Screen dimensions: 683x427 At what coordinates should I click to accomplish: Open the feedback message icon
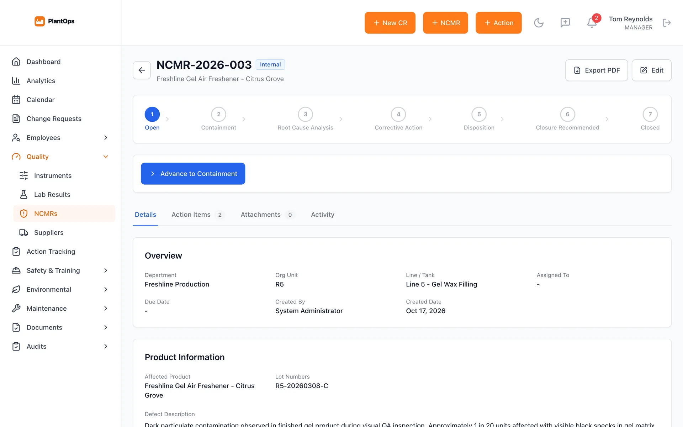(565, 23)
